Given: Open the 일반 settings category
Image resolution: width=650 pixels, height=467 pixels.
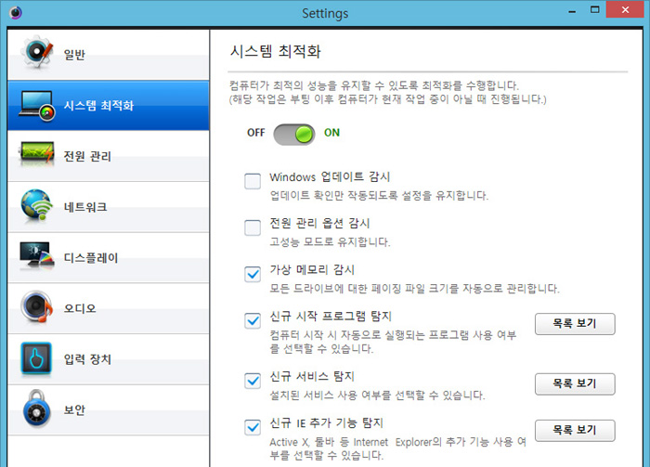Looking at the screenshot, I should tap(109, 54).
